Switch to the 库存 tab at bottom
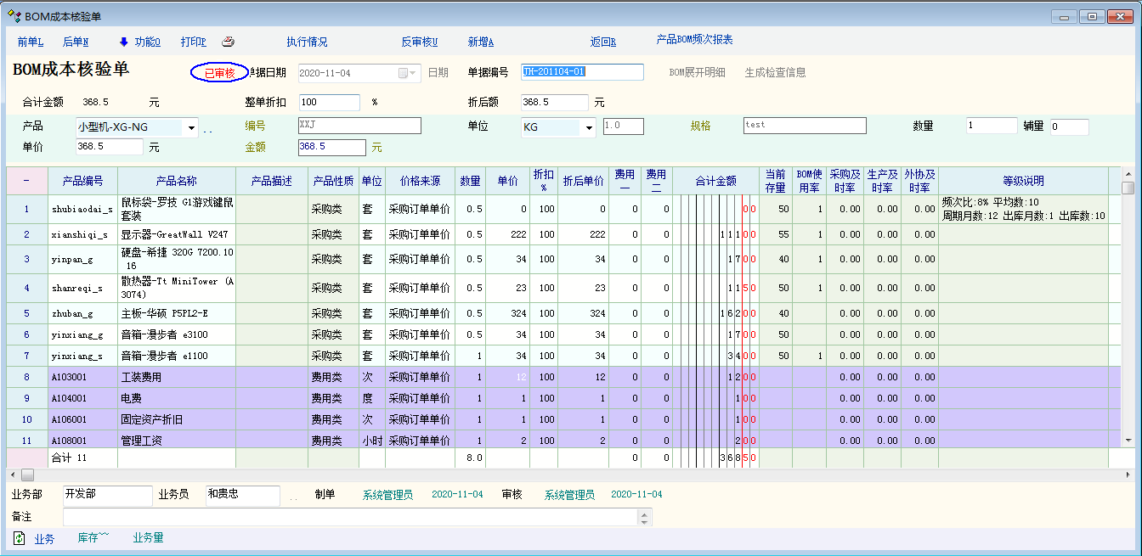The height and width of the screenshot is (556, 1142). pos(93,538)
